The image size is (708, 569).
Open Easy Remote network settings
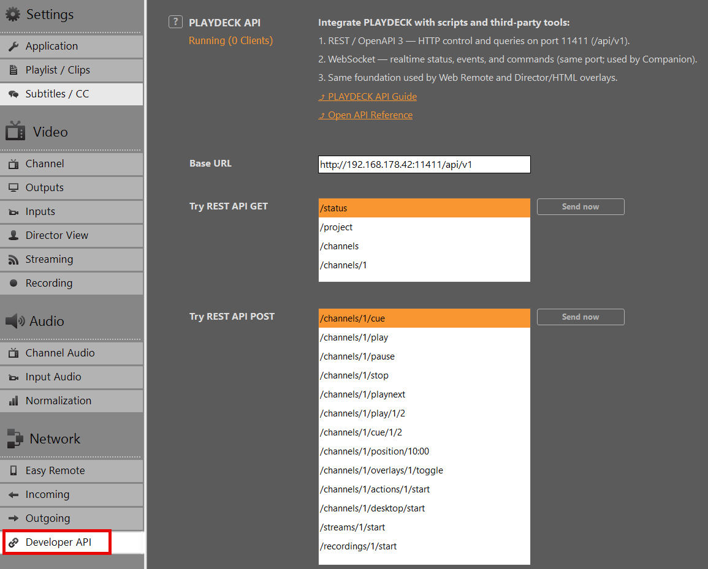coord(71,470)
